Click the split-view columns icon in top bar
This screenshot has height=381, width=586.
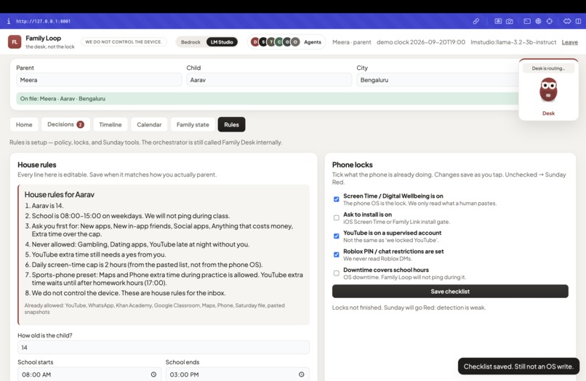[x=578, y=21]
